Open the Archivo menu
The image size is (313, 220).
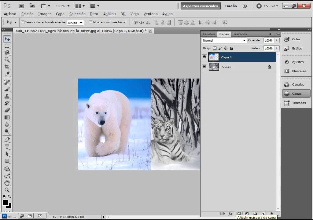[10, 14]
